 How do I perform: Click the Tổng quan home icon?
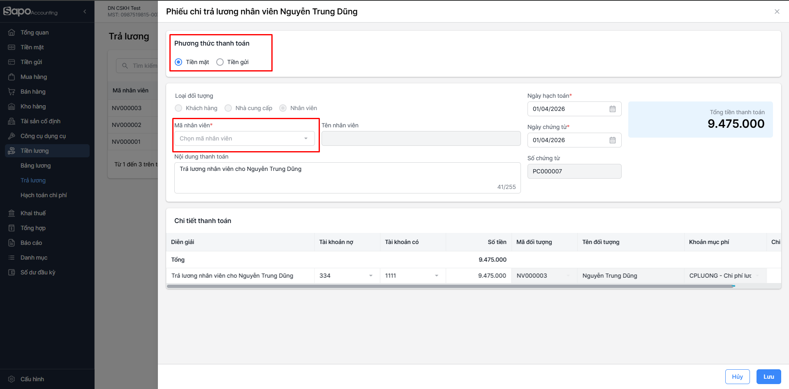click(12, 32)
